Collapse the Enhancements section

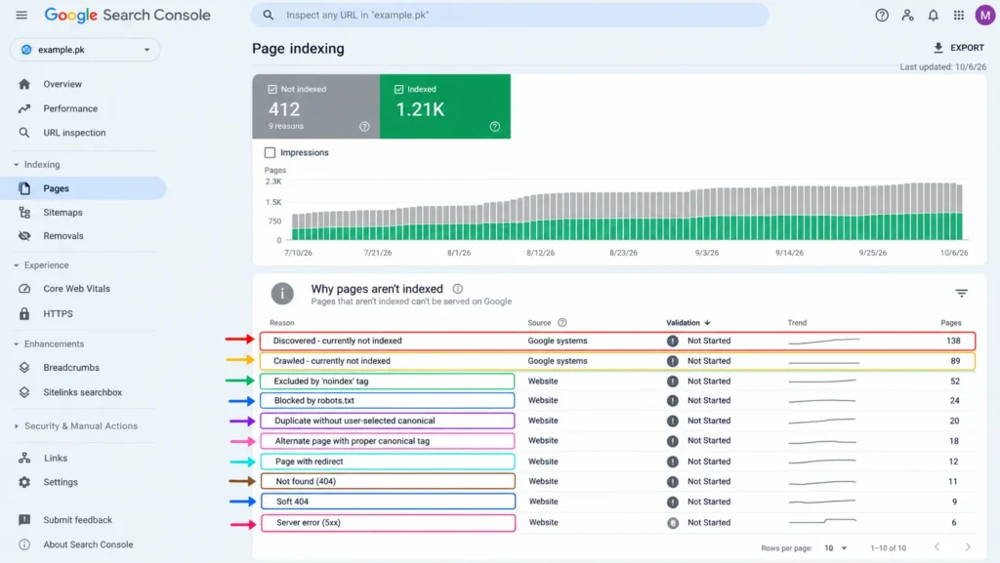coord(16,343)
